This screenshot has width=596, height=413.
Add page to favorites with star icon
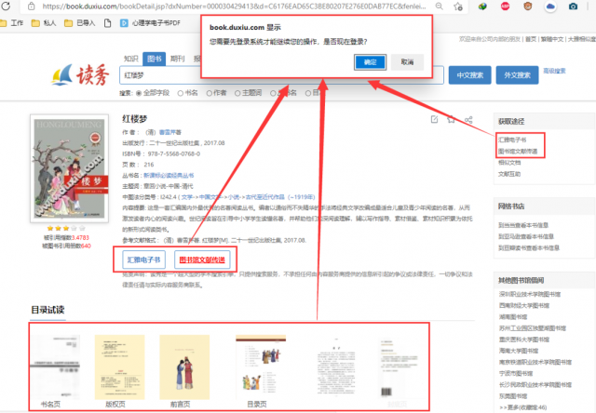coord(458,7)
